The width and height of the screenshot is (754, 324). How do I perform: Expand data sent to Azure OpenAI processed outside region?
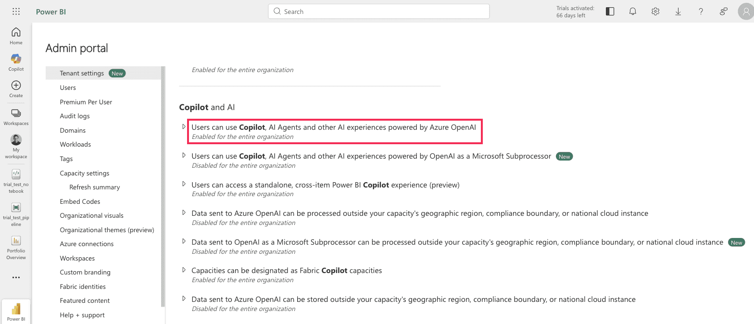pyautogui.click(x=184, y=213)
